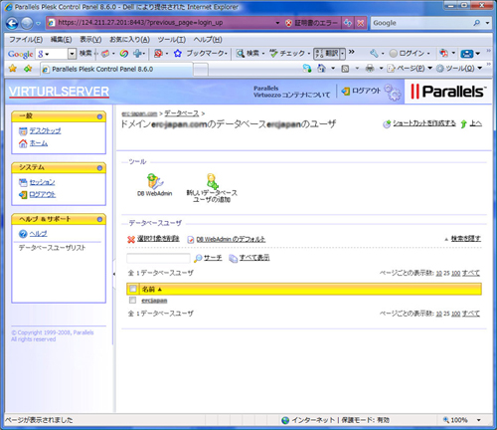Click the ショートカットを作成する link

tap(424, 123)
